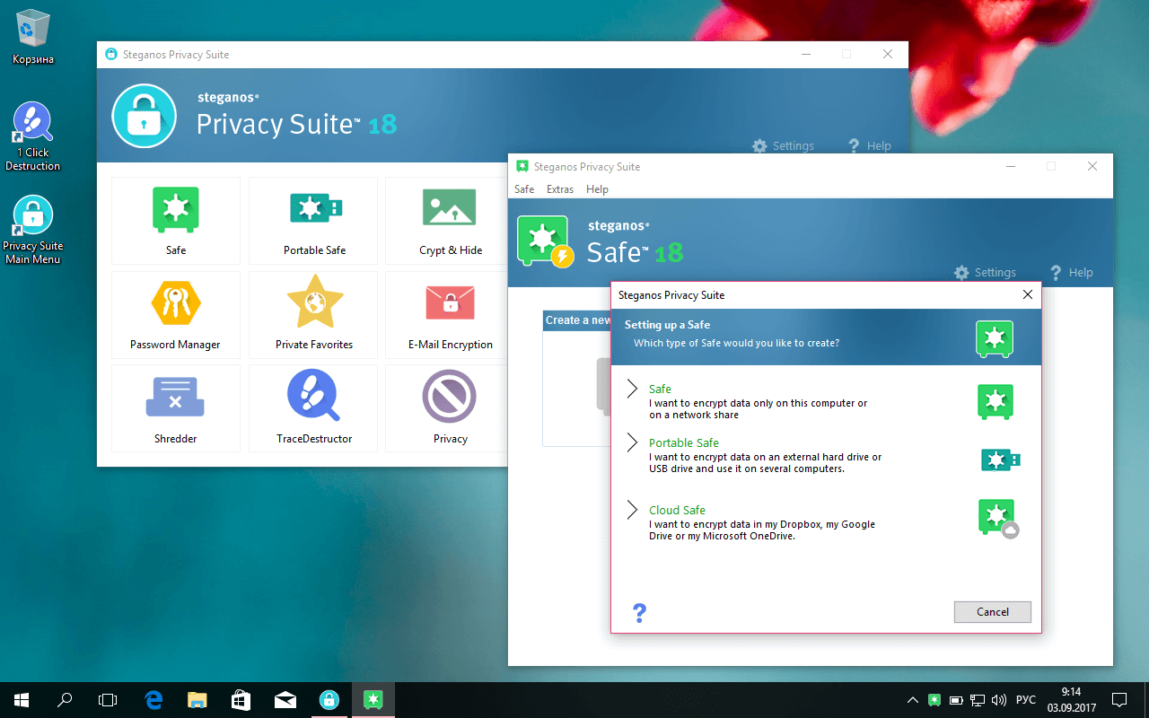Open File Explorer from the taskbar

[197, 700]
